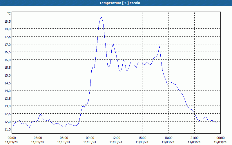Pick the 16,0 y-axis label

pos(8,60)
